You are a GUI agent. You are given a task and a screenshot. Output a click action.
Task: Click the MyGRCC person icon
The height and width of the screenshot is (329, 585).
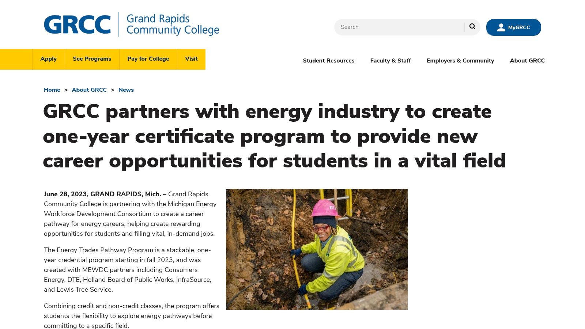pyautogui.click(x=501, y=27)
